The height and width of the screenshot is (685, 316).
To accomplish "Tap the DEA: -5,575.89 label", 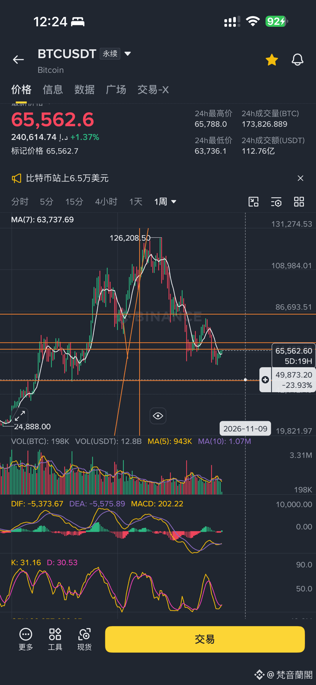I will tap(97, 504).
